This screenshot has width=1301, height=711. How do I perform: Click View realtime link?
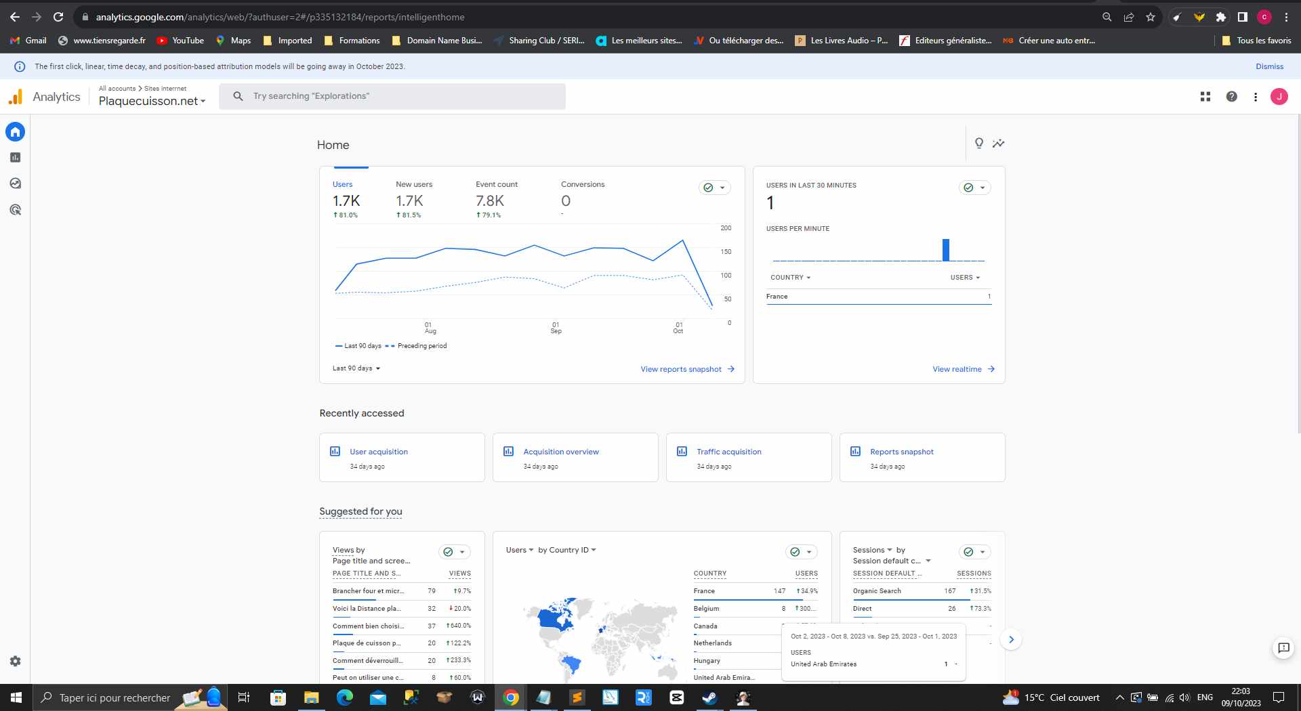click(x=964, y=369)
